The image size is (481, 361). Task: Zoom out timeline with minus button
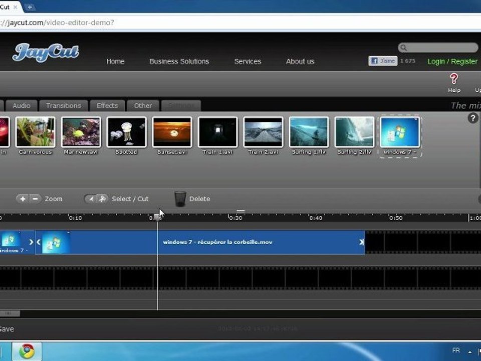click(x=35, y=199)
